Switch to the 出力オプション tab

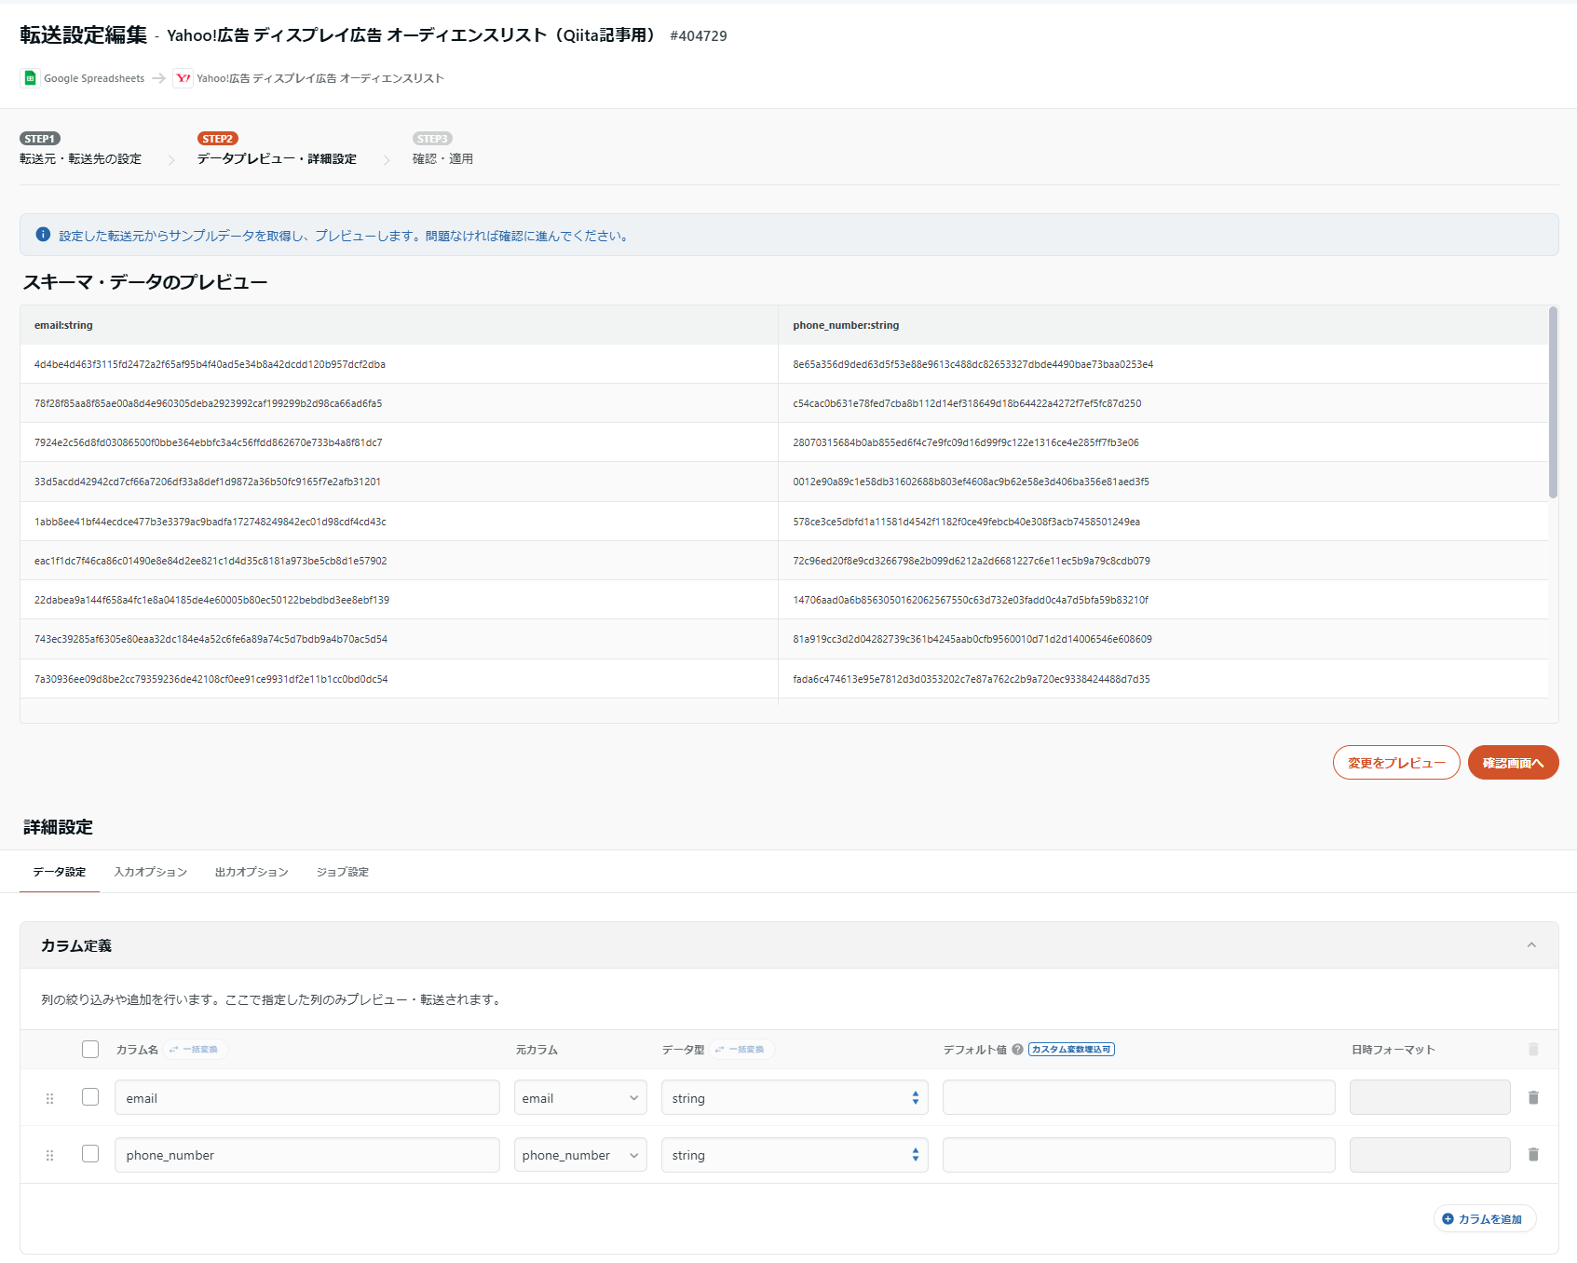point(252,872)
